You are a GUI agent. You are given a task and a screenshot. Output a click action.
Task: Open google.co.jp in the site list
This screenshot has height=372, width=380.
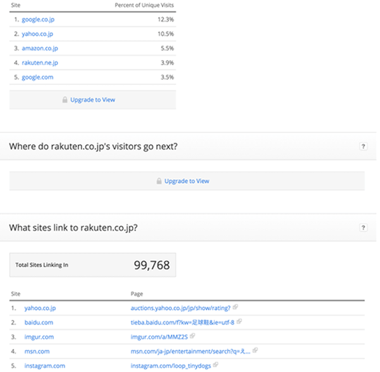[x=38, y=20]
